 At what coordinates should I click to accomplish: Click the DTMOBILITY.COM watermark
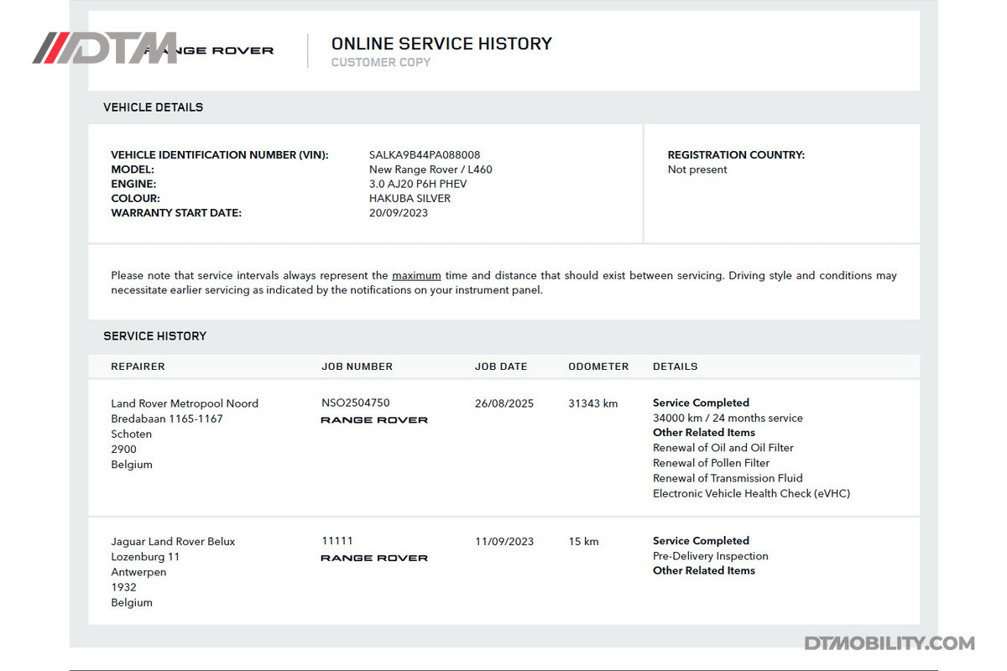(890, 643)
